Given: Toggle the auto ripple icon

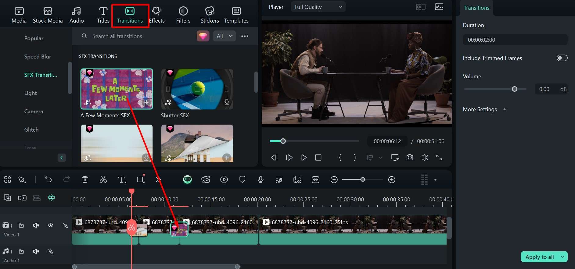Looking at the screenshot, I should click(x=37, y=198).
